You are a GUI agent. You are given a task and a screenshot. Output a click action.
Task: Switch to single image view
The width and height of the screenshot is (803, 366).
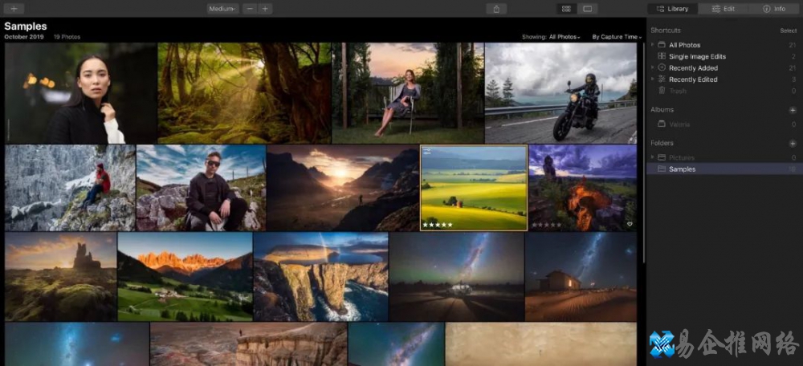click(588, 9)
